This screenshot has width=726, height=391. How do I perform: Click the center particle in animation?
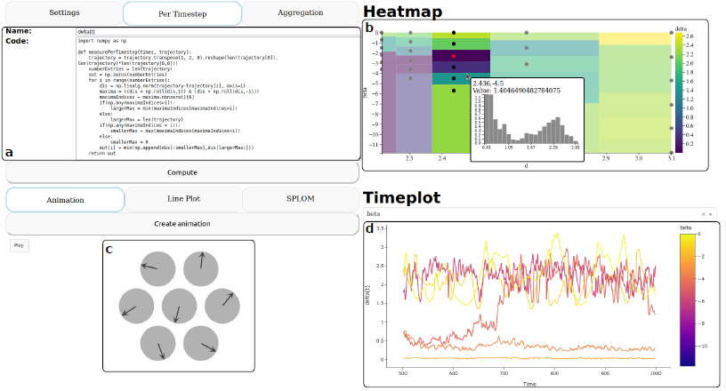click(179, 307)
